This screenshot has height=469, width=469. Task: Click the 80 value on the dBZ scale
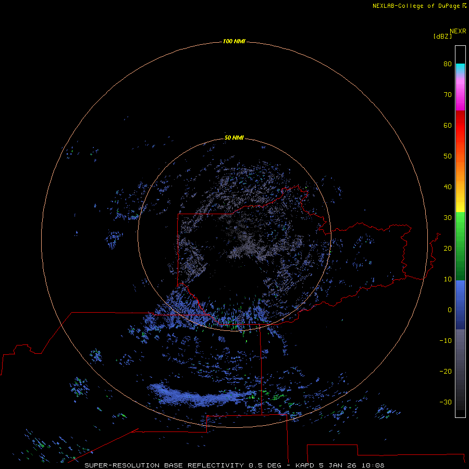[448, 64]
